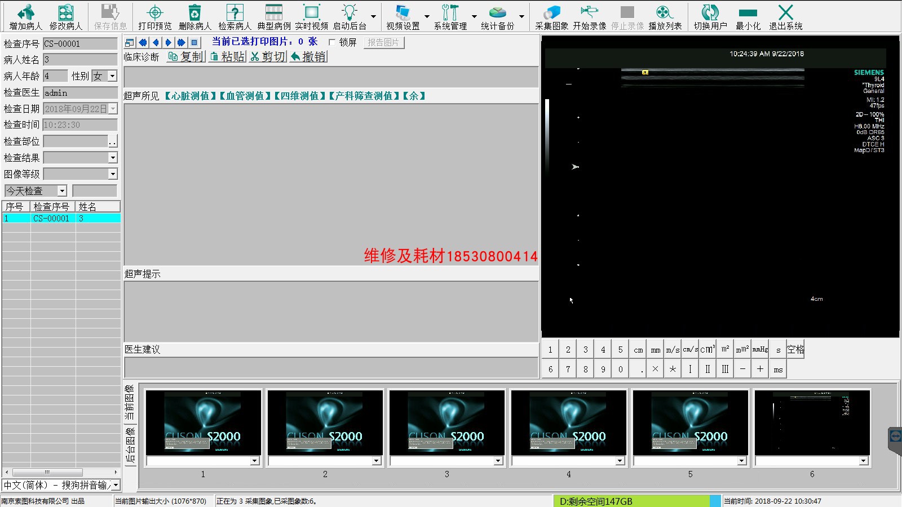Open 检索病人 search patient icon

[x=235, y=13]
